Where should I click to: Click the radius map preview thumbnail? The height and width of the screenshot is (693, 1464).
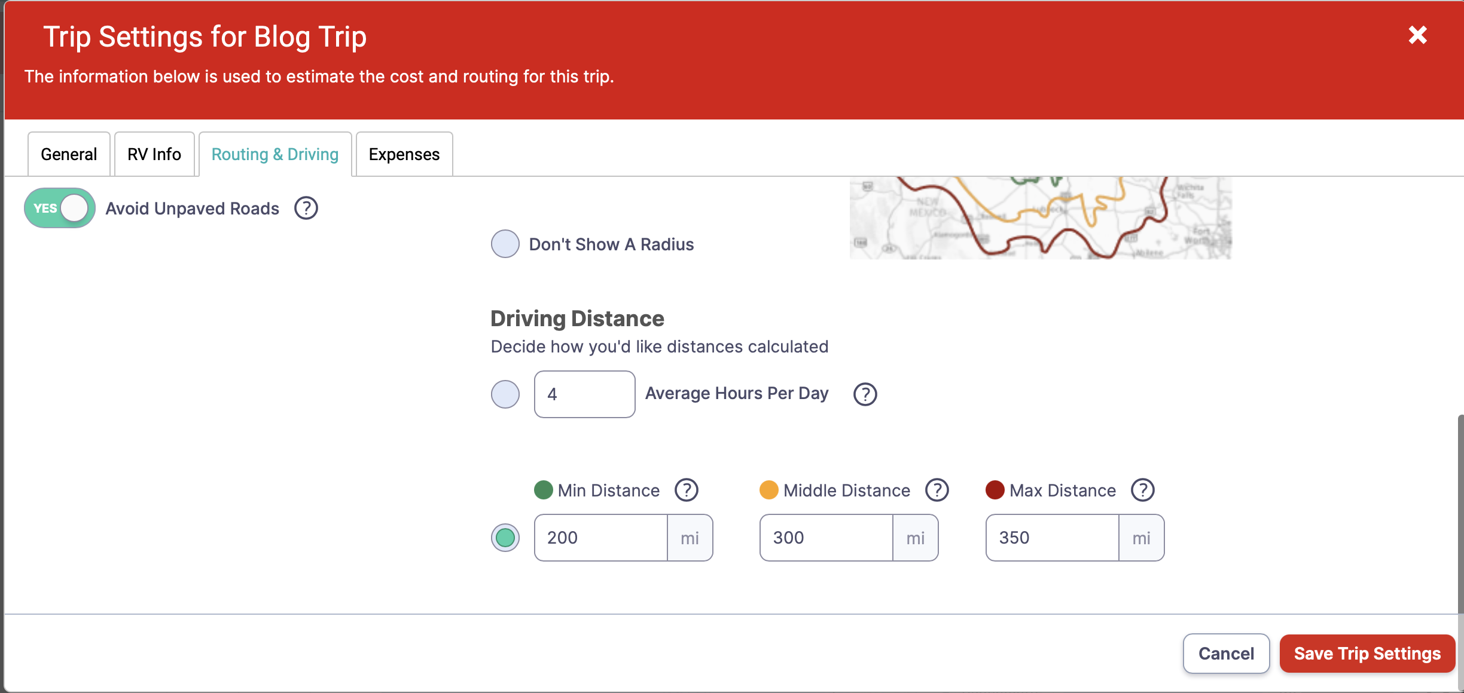tap(1041, 218)
